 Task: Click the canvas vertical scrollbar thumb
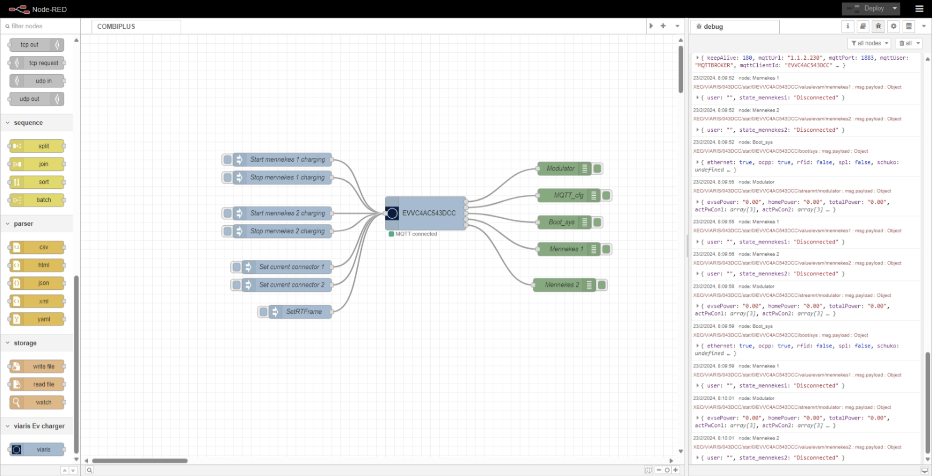tap(680, 69)
